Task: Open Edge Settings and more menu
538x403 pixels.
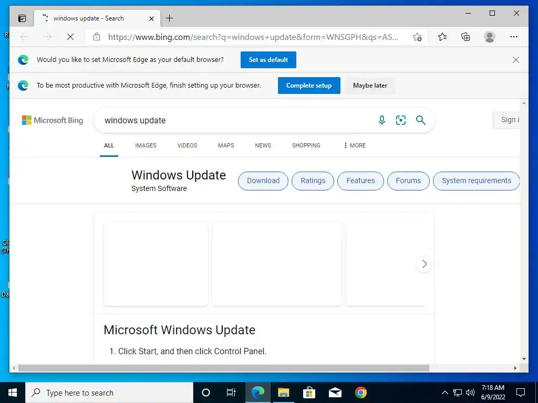Action: (514, 37)
